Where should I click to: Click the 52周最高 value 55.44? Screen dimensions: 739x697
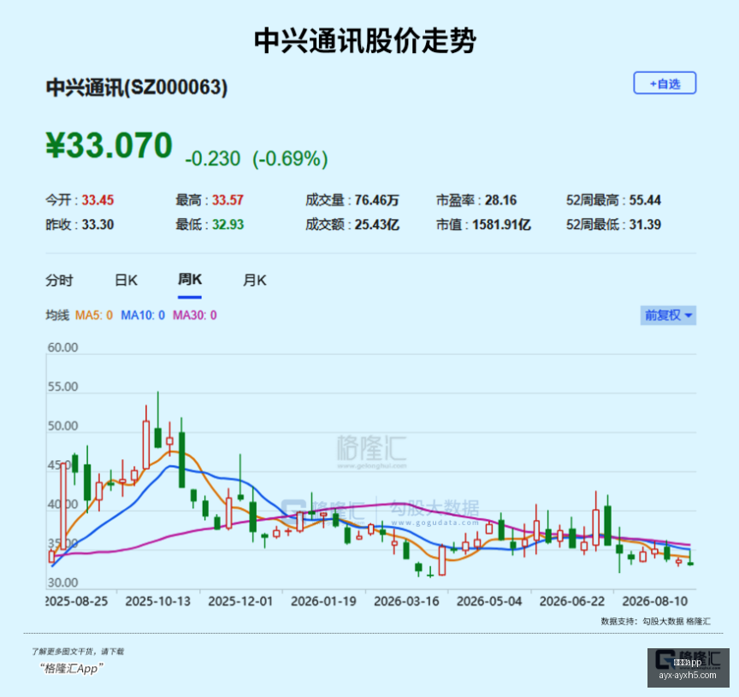pyautogui.click(x=645, y=200)
